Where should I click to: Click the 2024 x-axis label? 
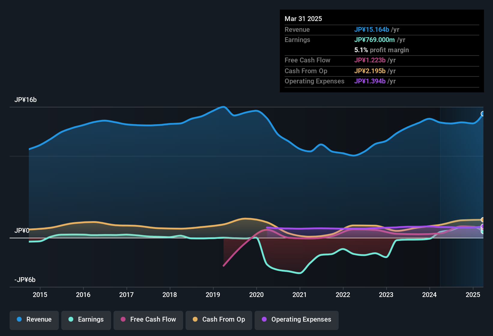429,295
